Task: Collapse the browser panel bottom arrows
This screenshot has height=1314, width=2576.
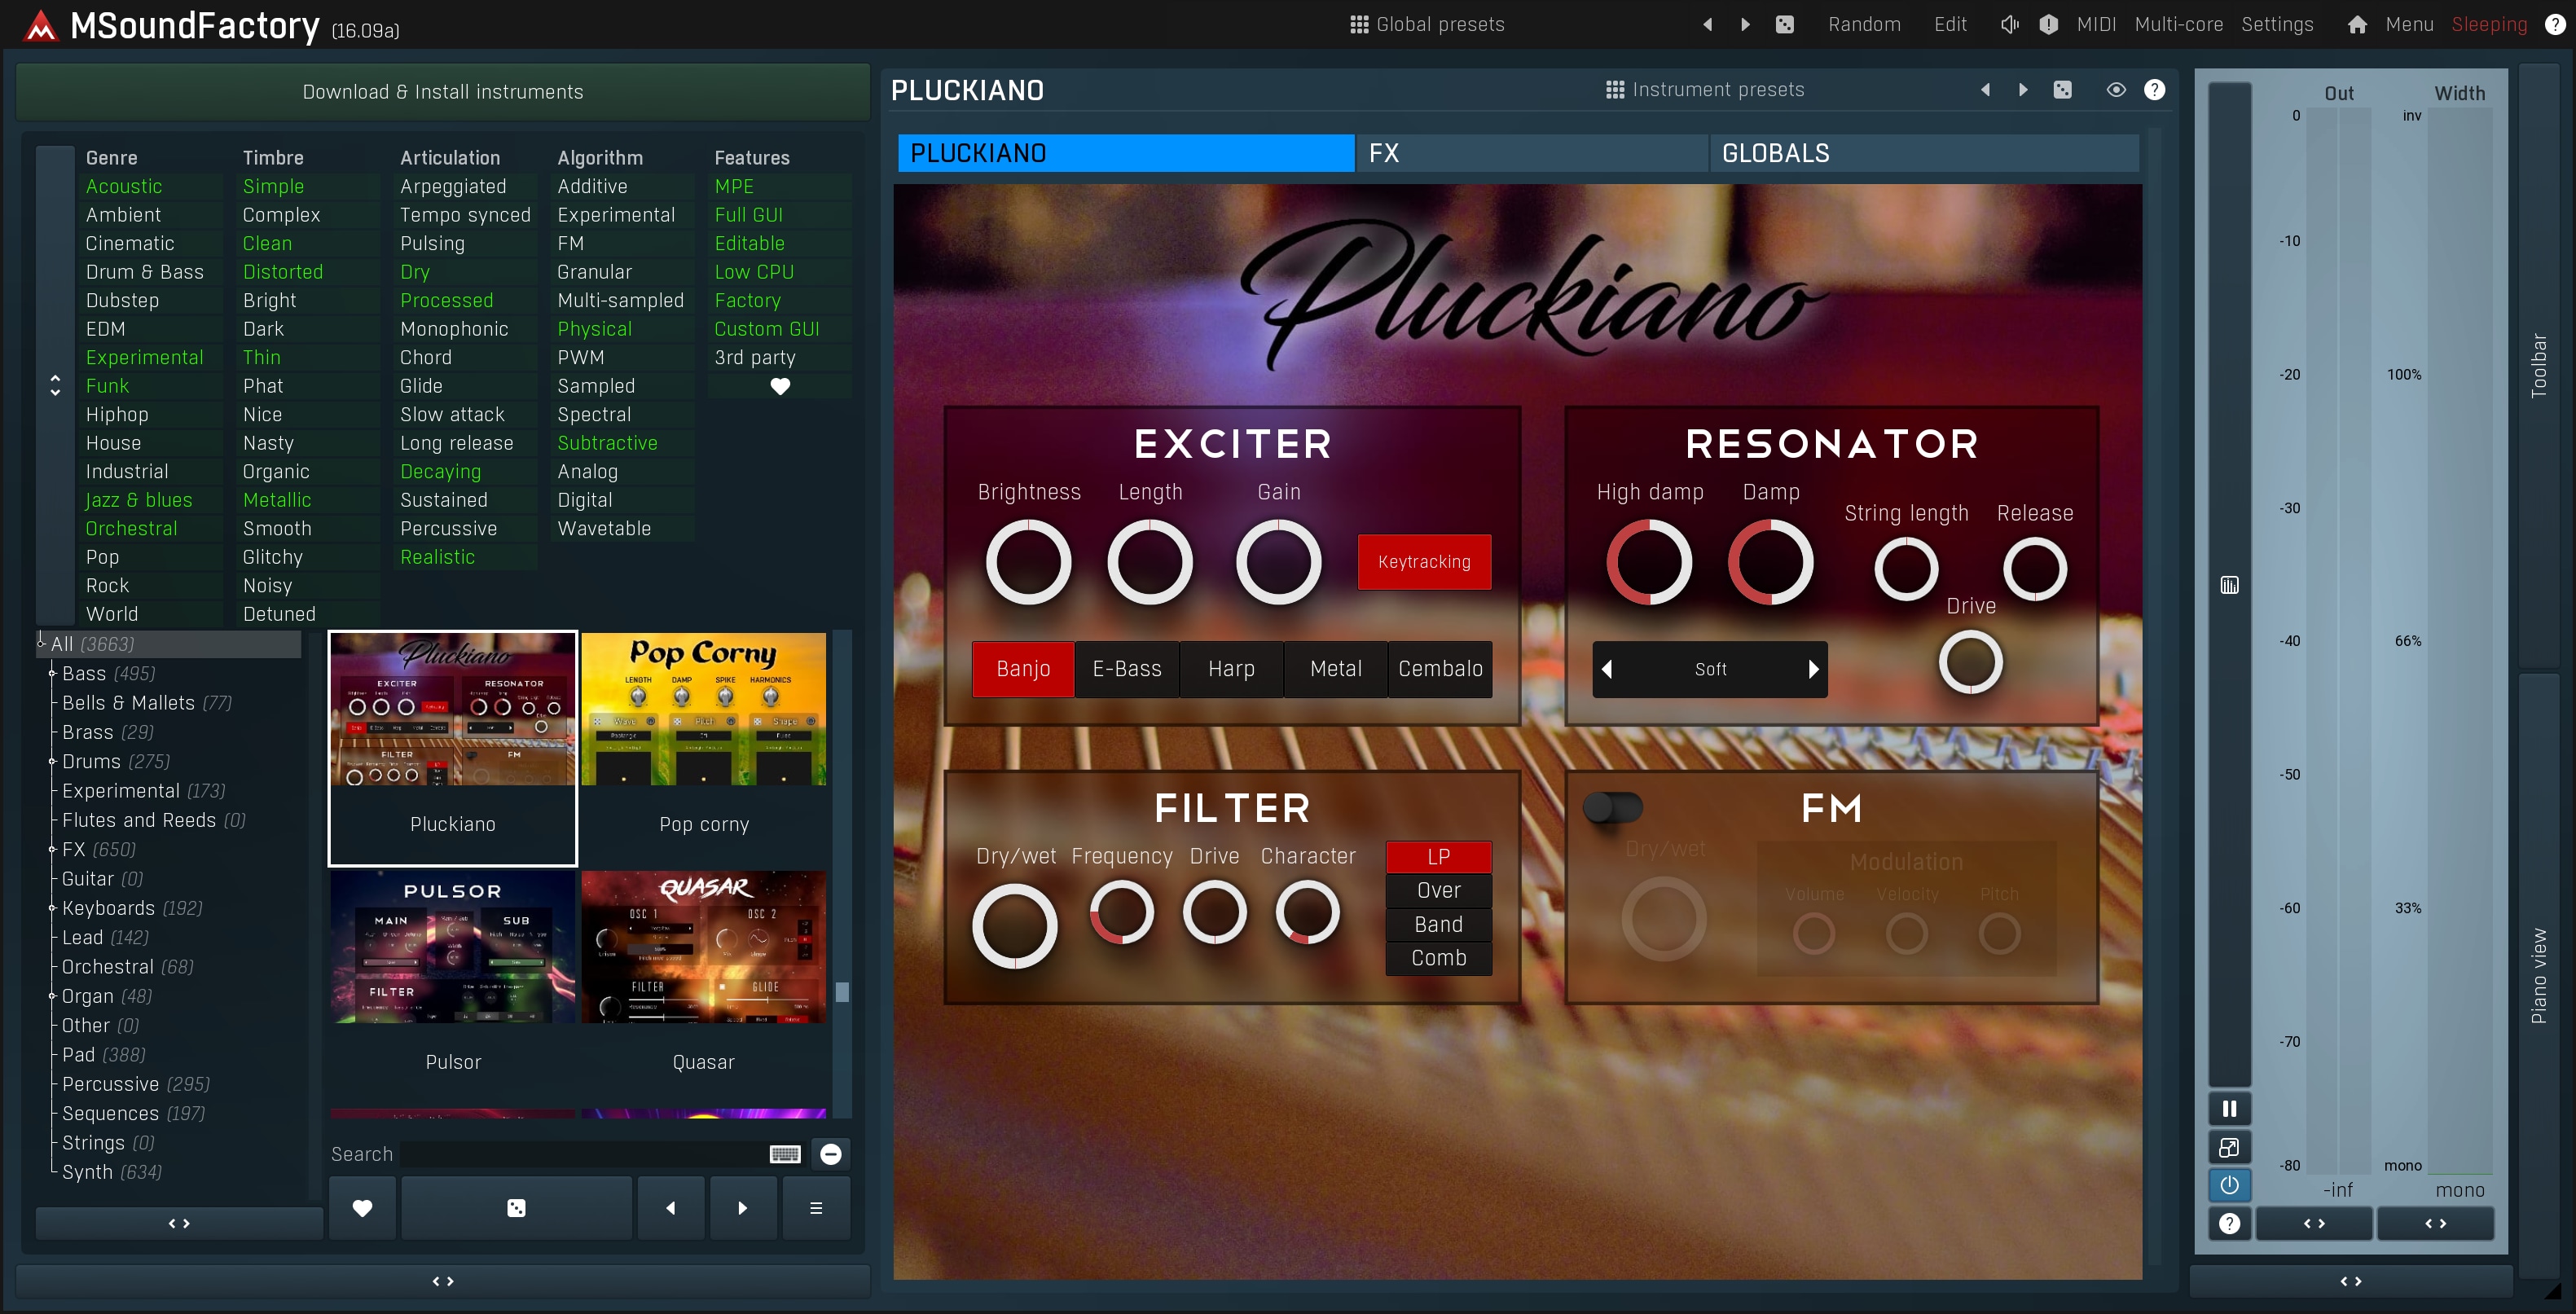Action: click(443, 1282)
